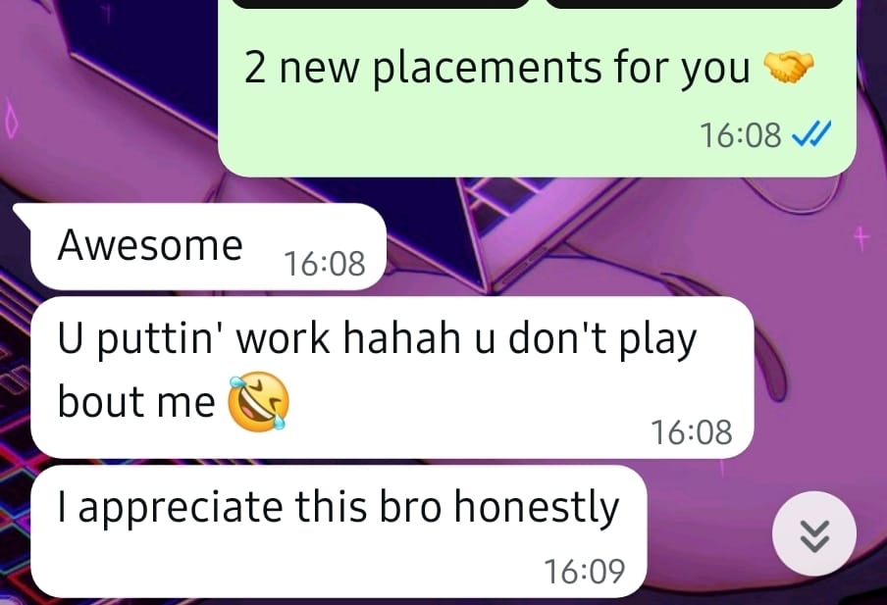
Task: Open the left dark image thumbnail at top
Action: 380,3
